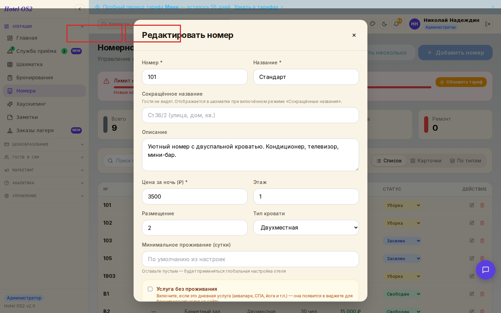Image resolution: width=501 pixels, height=313 pixels.
Task: Enable Услуга без проживания checkbox
Action: tap(150, 289)
